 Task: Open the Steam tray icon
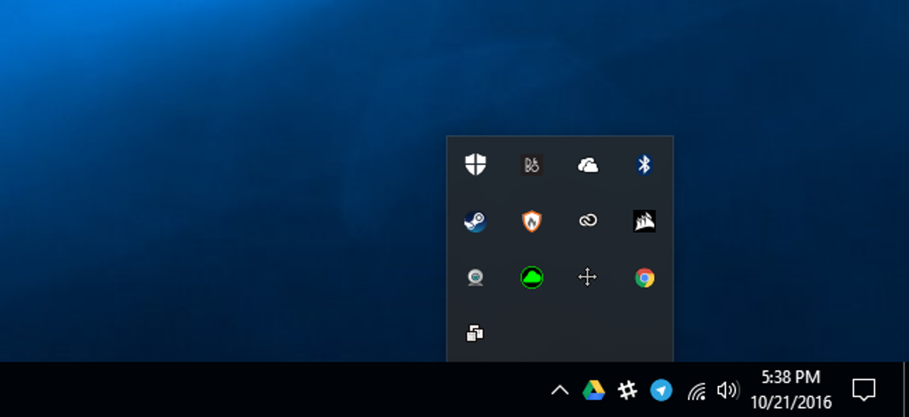475,221
